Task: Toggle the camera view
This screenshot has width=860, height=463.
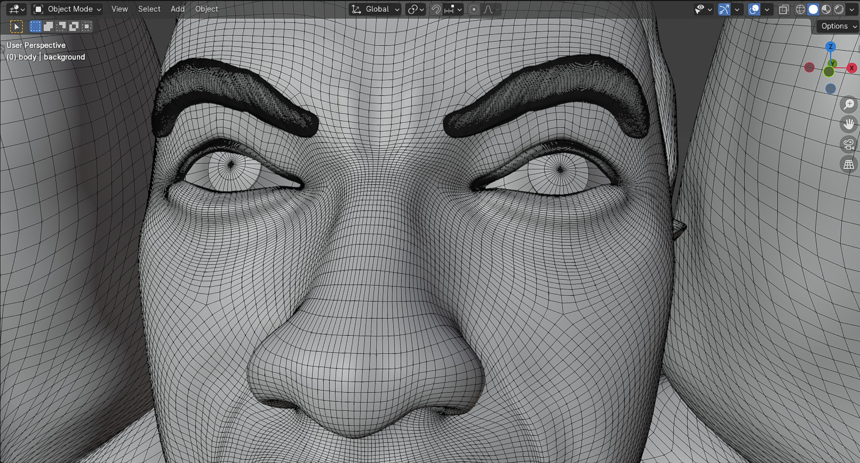Action: point(848,144)
